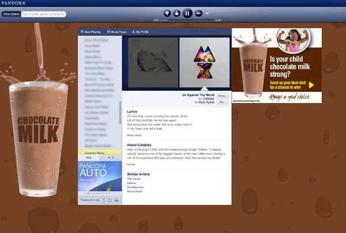The width and height of the screenshot is (346, 233).
Task: Open the full bio link
Action: point(131,165)
